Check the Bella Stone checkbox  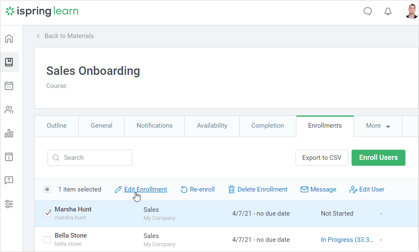tap(47, 240)
